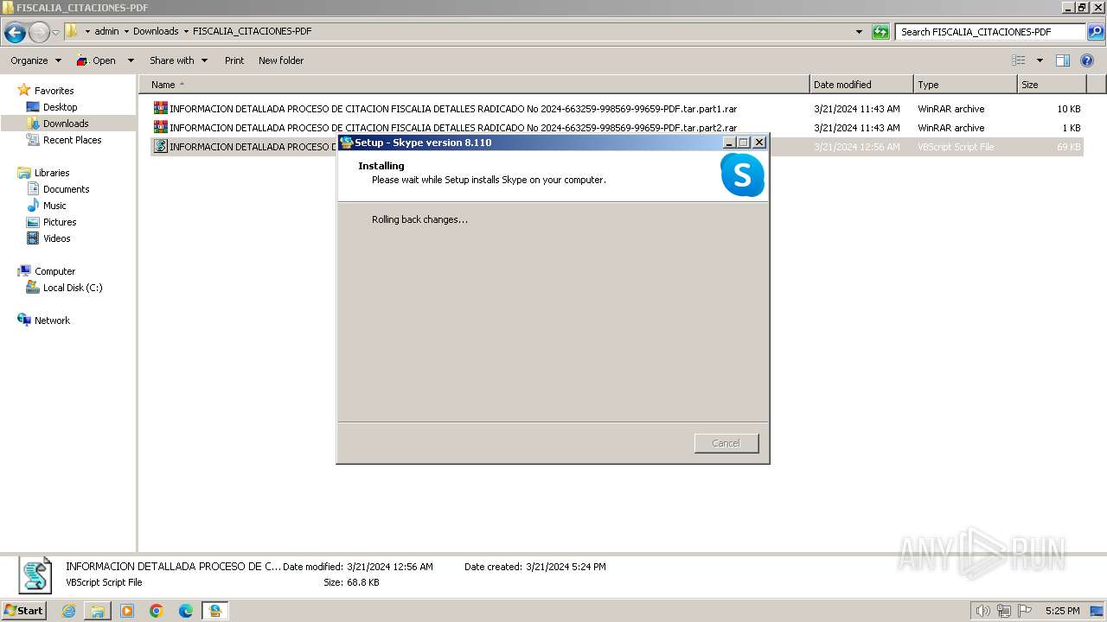The height and width of the screenshot is (622, 1107).
Task: Select Network in the navigation pane
Action: point(52,321)
